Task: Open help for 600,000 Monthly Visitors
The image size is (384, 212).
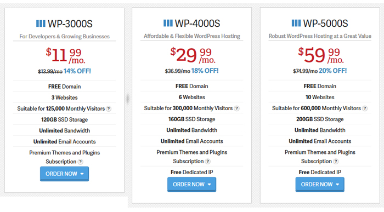Action: pos(365,108)
